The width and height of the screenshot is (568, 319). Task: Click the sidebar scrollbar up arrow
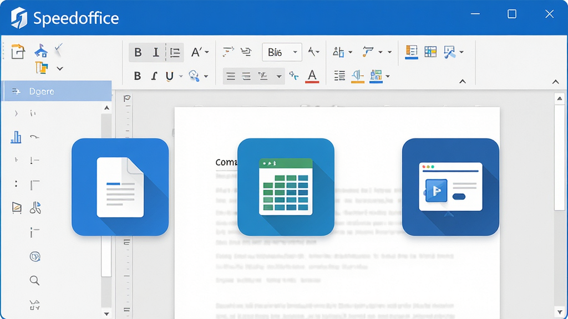click(x=106, y=108)
